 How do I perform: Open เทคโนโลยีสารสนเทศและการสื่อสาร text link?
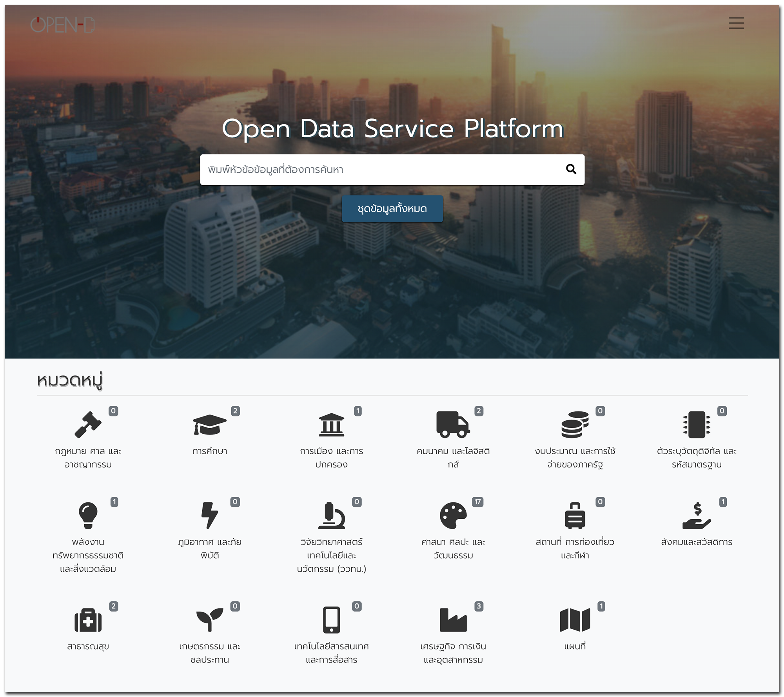332,653
